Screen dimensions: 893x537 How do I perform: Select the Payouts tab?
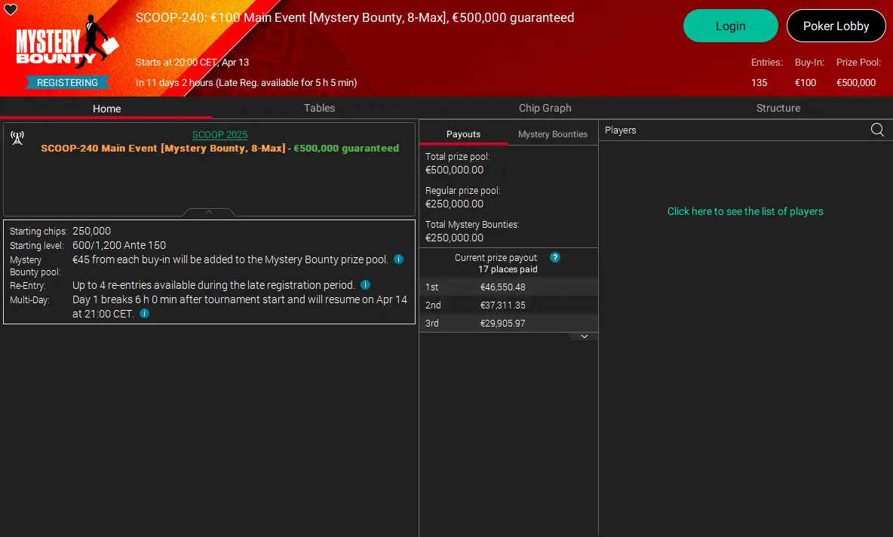464,134
